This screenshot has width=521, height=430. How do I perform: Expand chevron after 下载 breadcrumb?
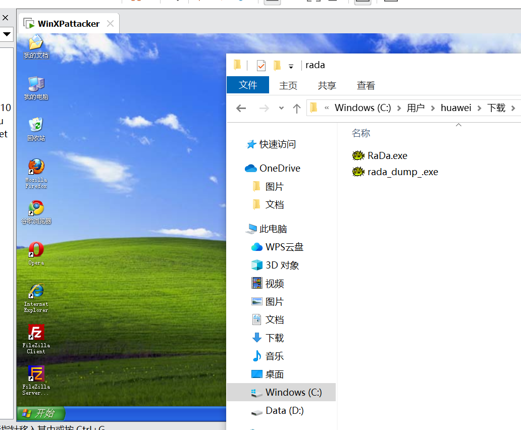tap(513, 108)
